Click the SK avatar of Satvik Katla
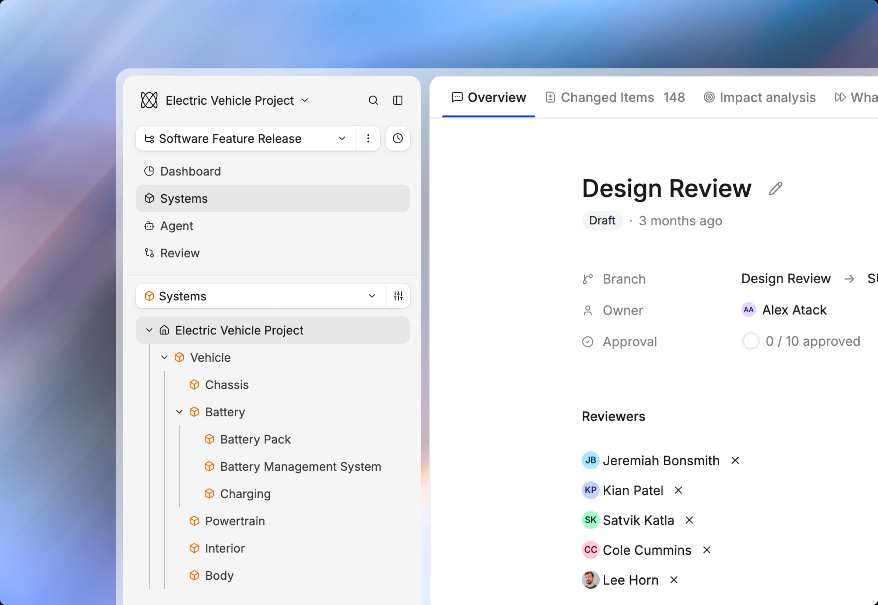The image size is (878, 605). coord(590,520)
